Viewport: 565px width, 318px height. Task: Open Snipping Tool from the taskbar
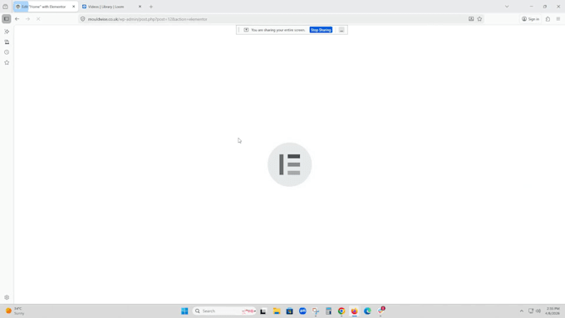[316, 311]
